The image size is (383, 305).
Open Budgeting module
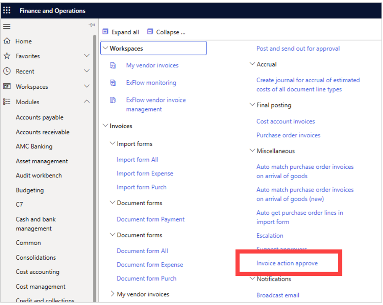pos(30,190)
